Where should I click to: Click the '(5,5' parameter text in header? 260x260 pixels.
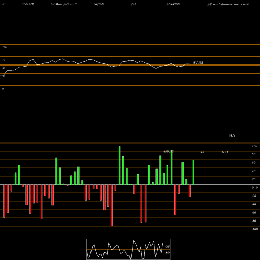click(134, 4)
